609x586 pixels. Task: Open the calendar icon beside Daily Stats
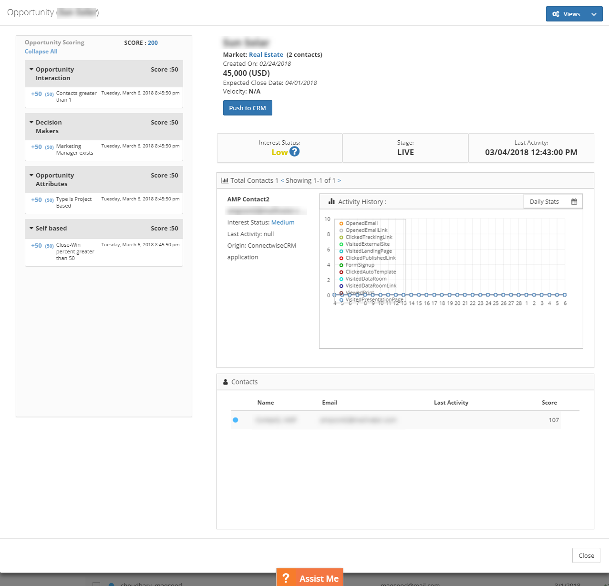point(574,202)
